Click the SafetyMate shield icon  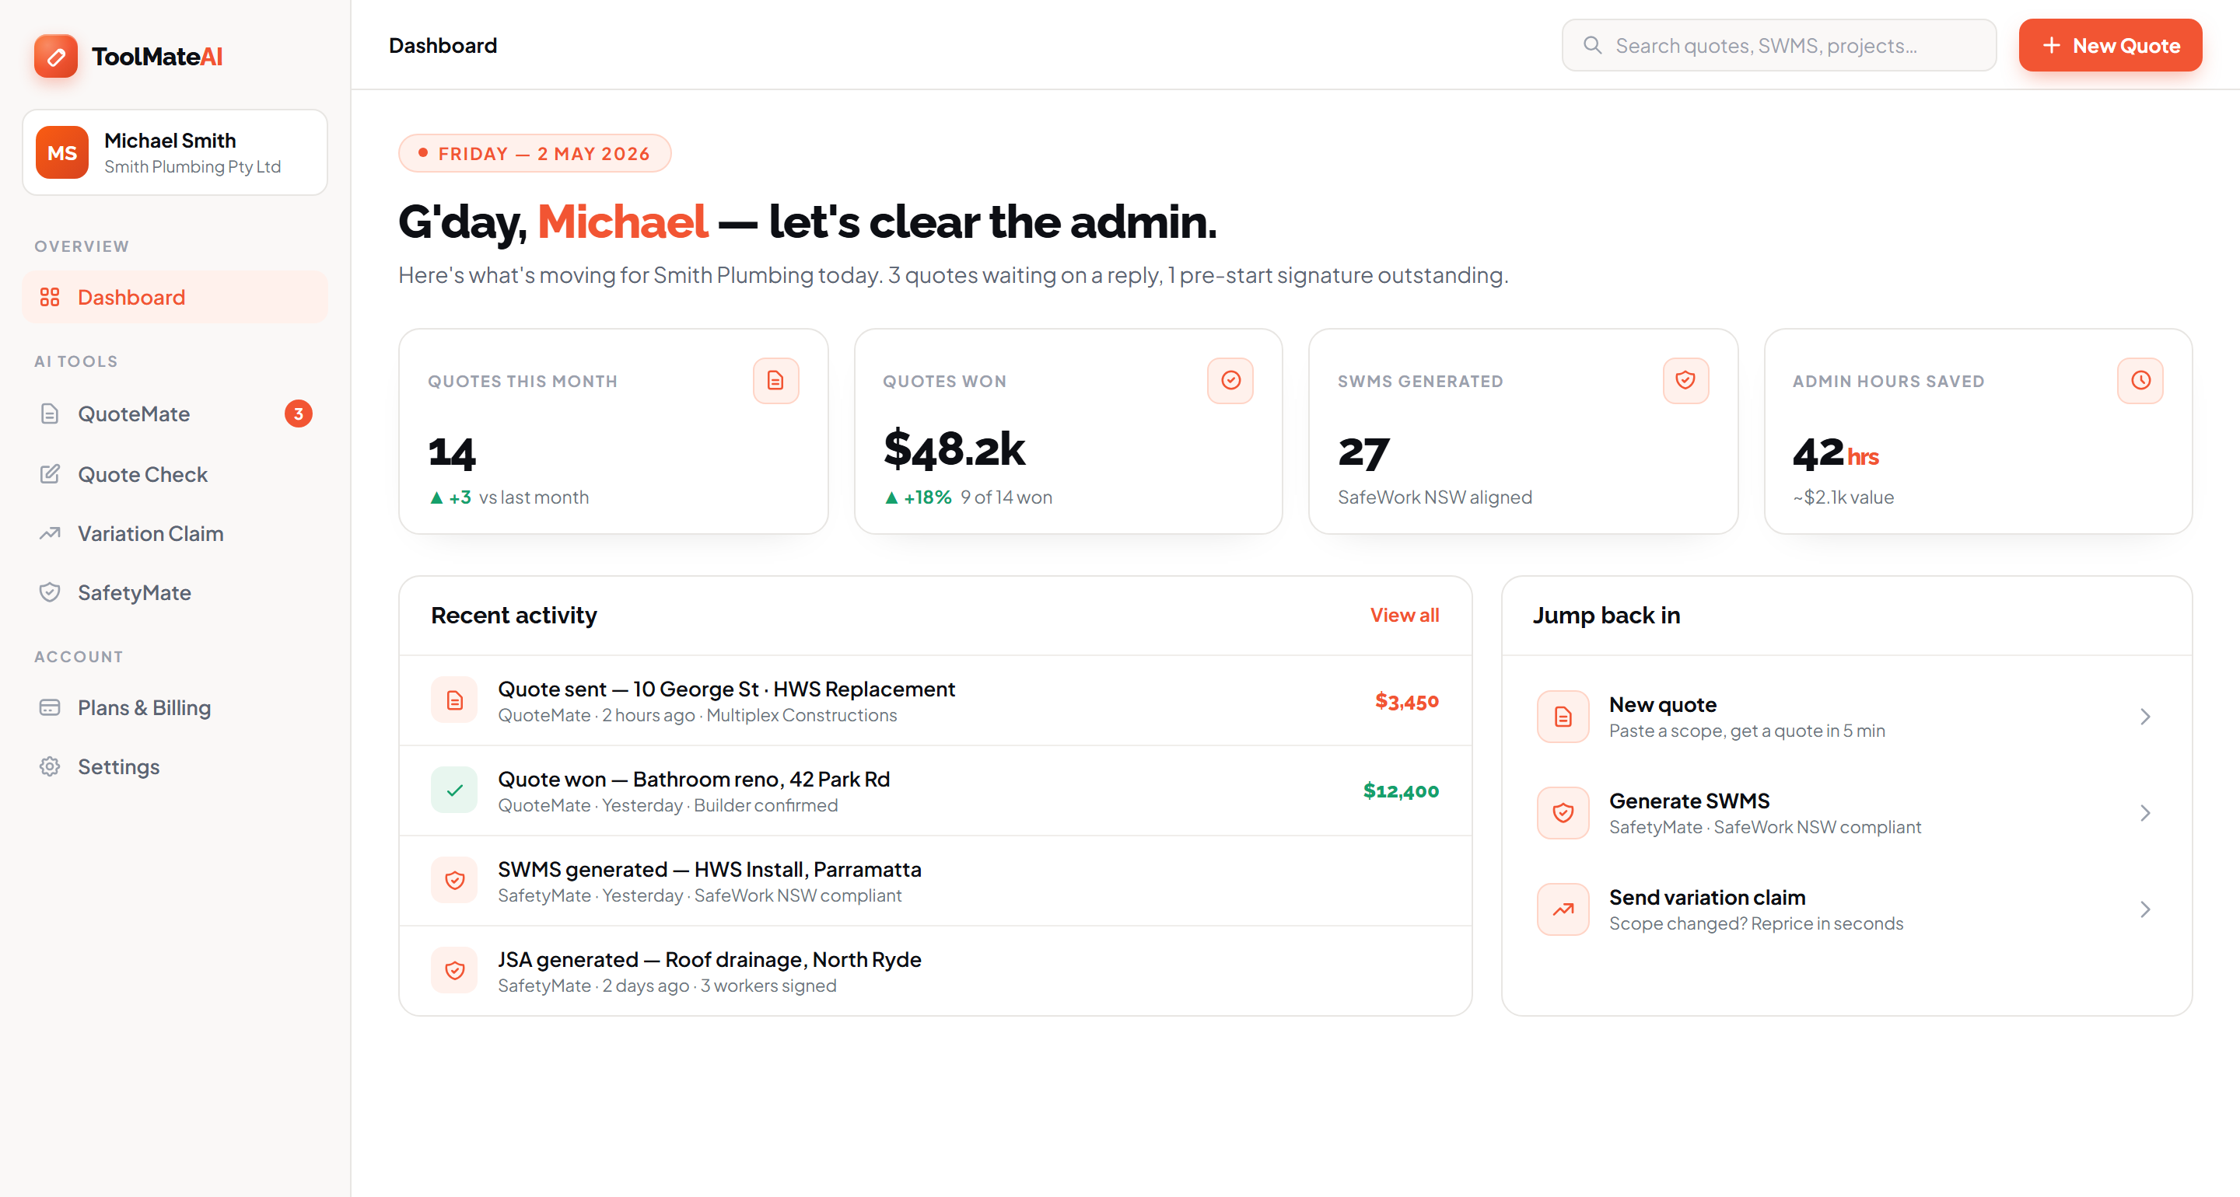coord(50,593)
